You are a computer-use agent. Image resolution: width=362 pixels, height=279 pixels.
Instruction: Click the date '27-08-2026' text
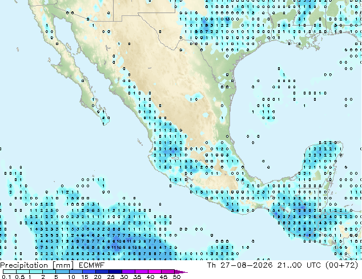pos(246,265)
